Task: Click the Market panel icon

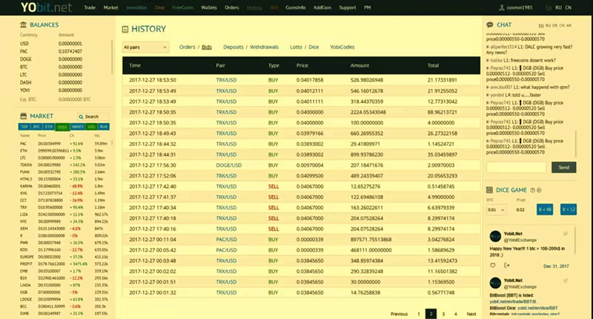Action: click(x=24, y=116)
